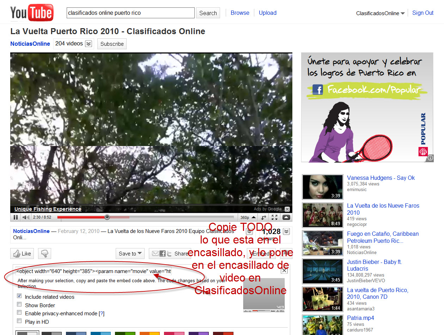
Task: Select the dark blue player color swatch
Action: [76, 333]
